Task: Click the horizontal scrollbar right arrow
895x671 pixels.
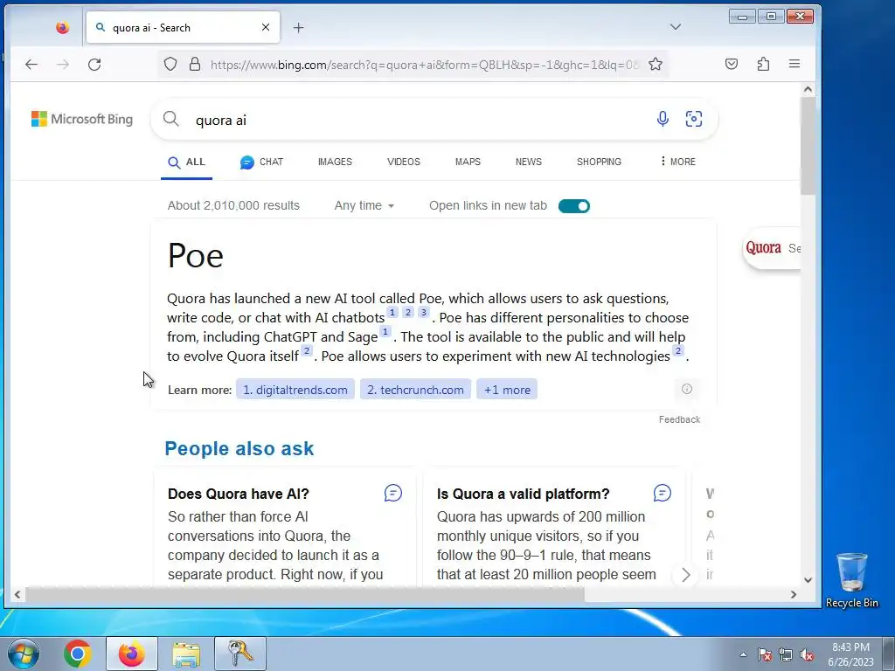Action: 794,594
